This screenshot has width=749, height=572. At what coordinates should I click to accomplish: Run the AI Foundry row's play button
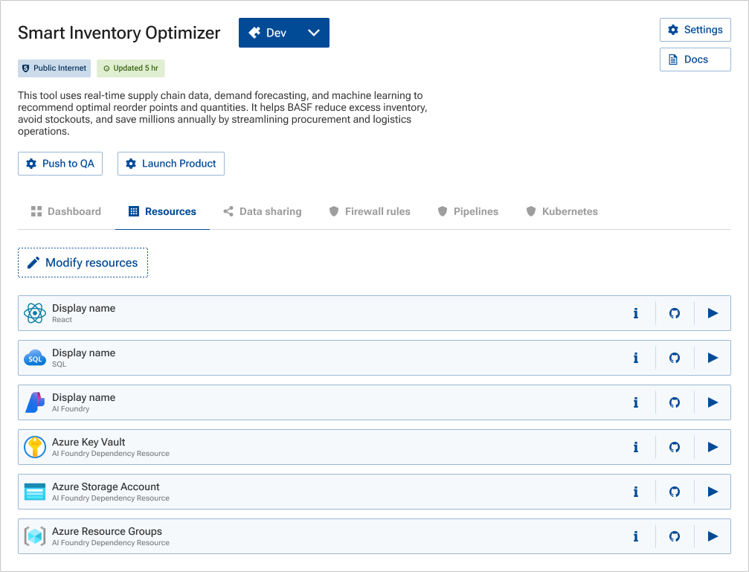(x=713, y=403)
